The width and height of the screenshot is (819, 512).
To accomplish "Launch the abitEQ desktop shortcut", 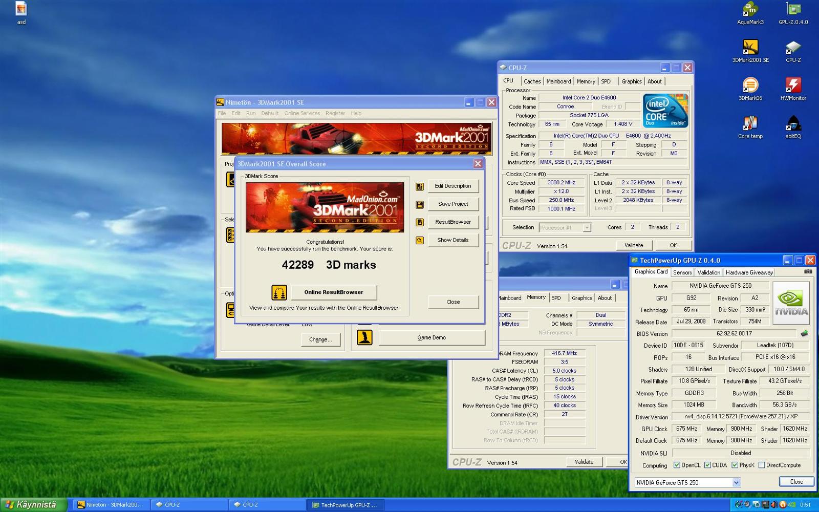I will pyautogui.click(x=793, y=126).
